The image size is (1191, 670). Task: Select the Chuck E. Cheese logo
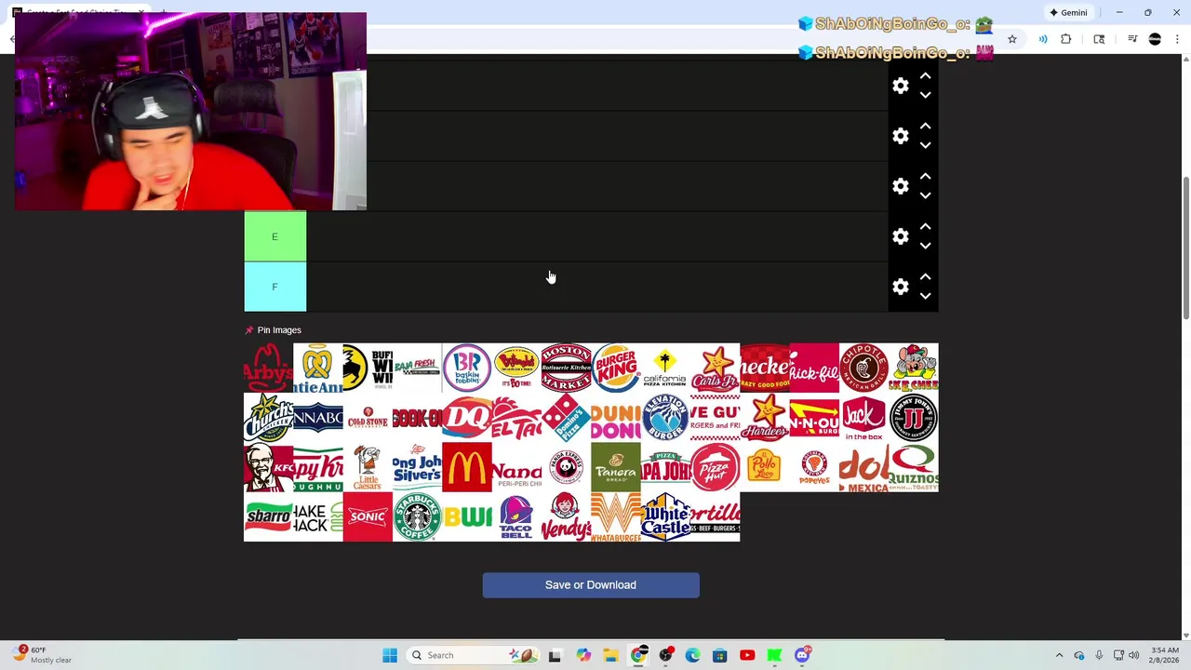[x=913, y=368]
